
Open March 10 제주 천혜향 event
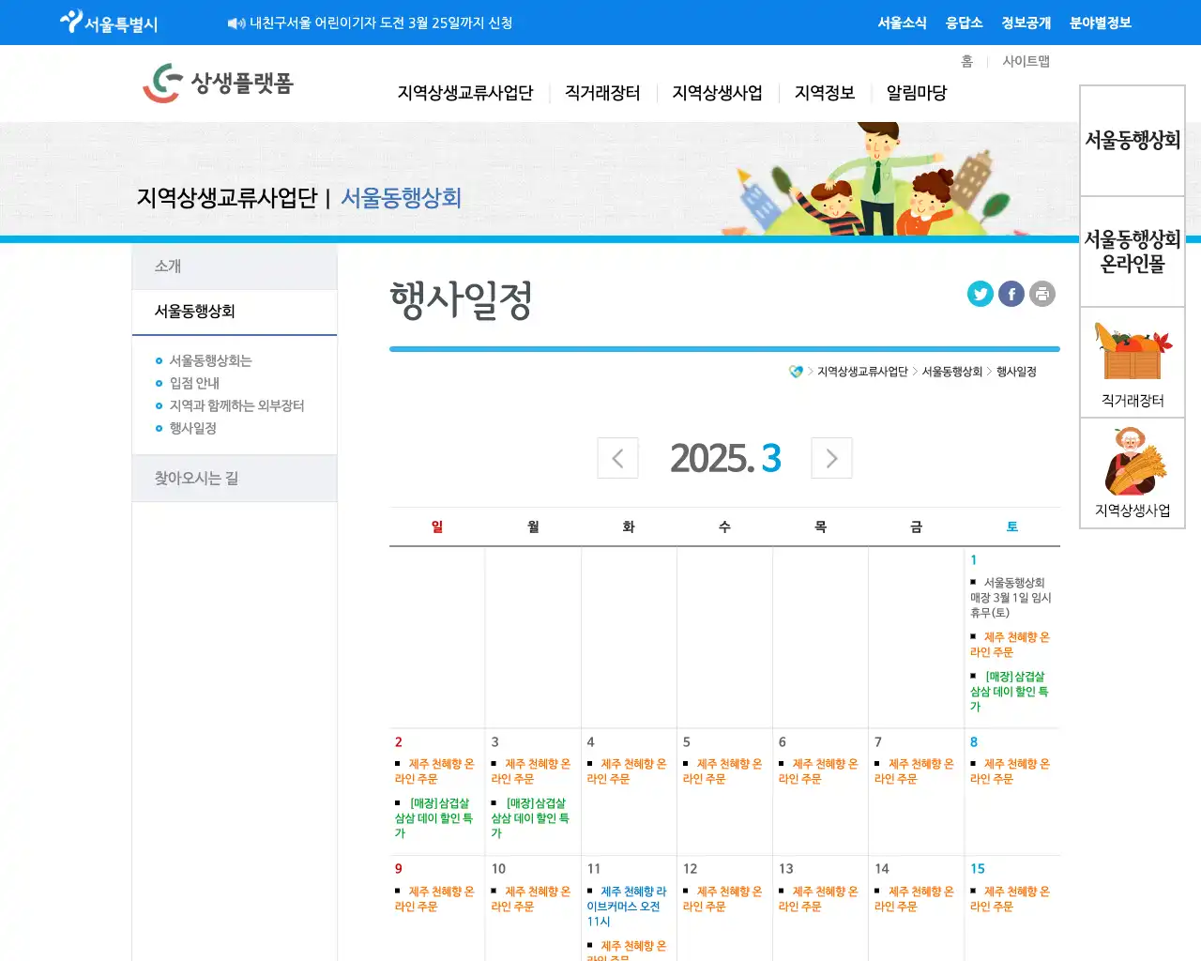click(531, 899)
